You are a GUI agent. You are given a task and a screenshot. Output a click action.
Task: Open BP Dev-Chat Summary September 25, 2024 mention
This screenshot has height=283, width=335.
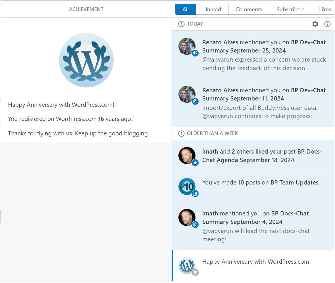[253, 55]
